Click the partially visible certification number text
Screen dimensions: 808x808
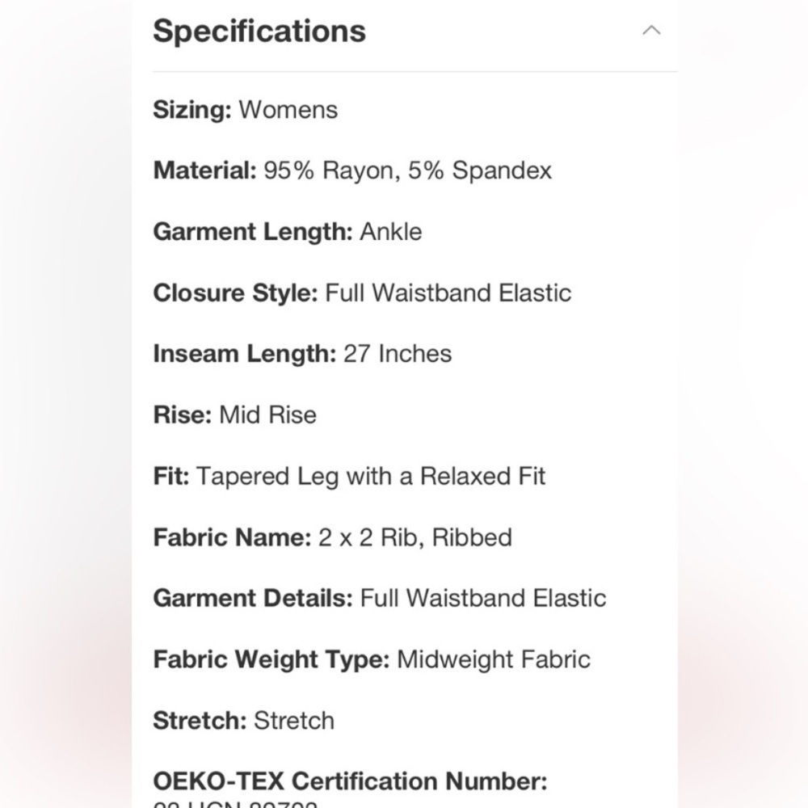click(235, 803)
